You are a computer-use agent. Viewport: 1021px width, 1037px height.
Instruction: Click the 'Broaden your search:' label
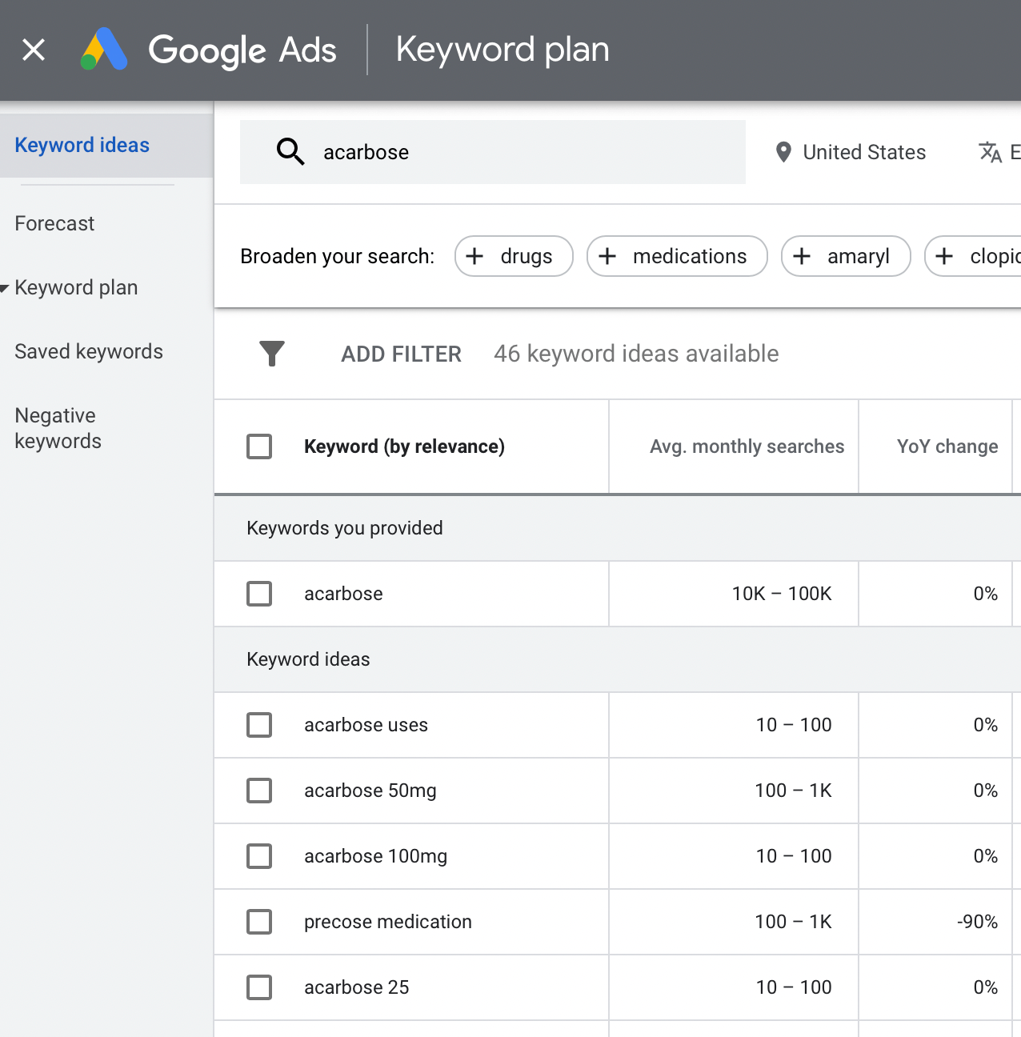tap(337, 256)
